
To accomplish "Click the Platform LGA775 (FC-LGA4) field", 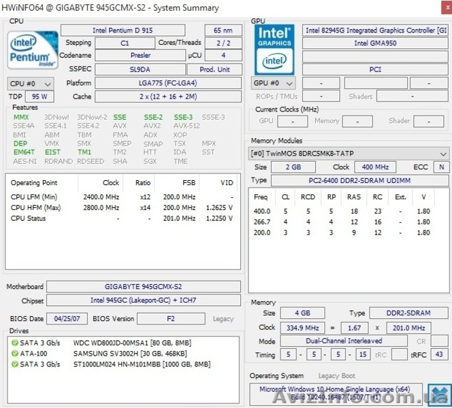I will [168, 83].
